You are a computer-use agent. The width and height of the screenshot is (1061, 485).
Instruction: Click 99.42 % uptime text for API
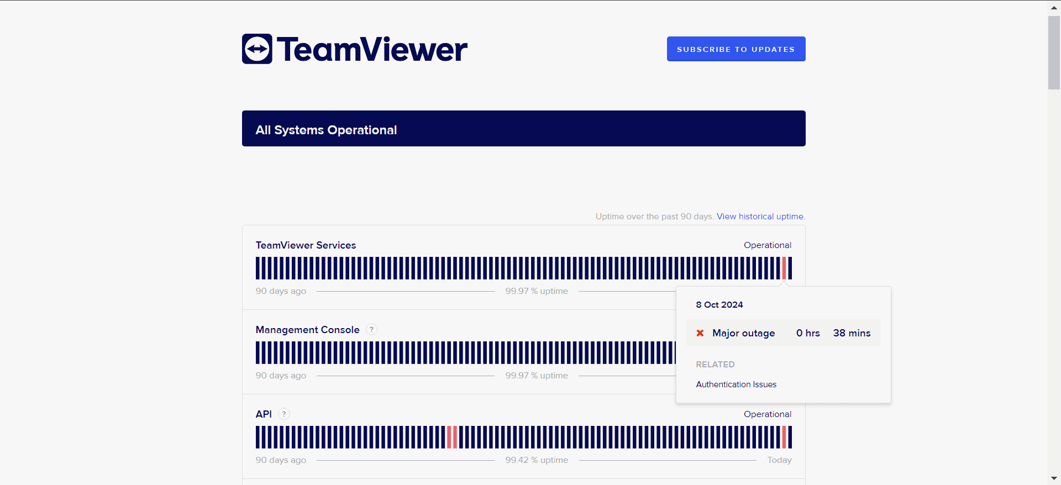point(537,460)
